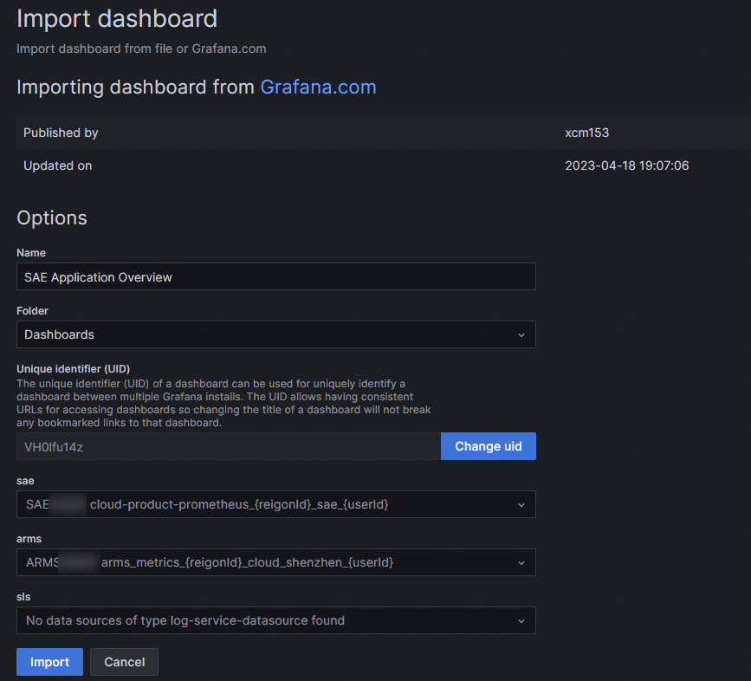Viewport: 751px width, 681px height.
Task: Click the Name label above the name field
Action: point(31,253)
